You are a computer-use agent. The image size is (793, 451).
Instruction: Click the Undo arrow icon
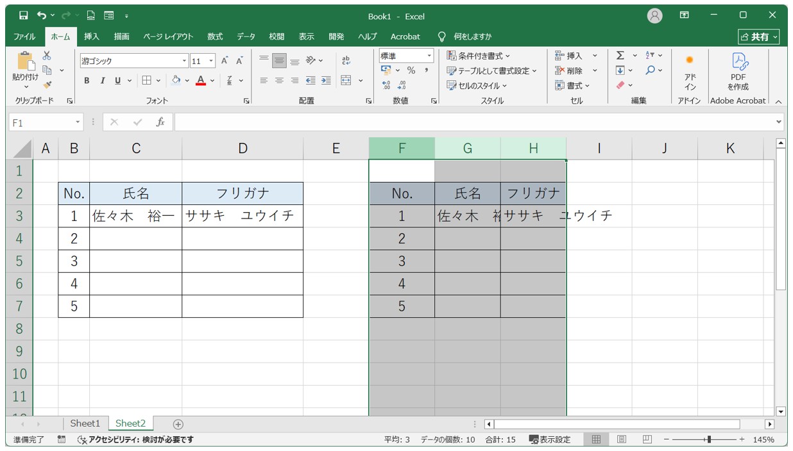42,15
